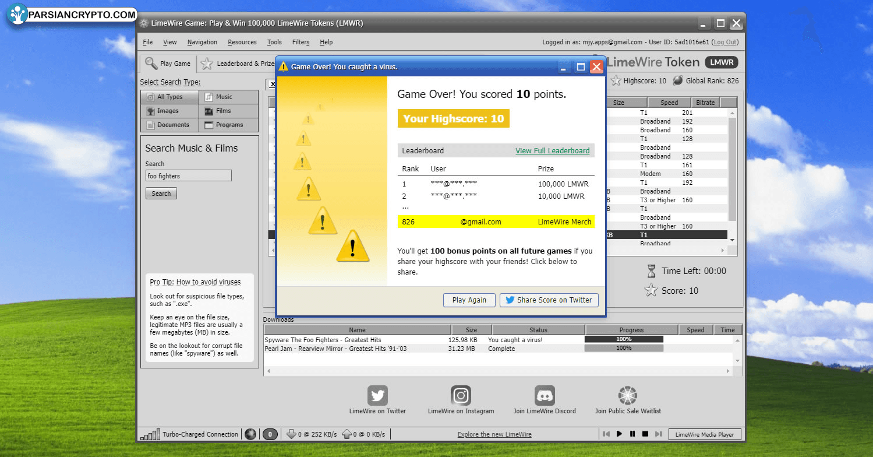Open Explore the new LimeWire link

(494, 434)
